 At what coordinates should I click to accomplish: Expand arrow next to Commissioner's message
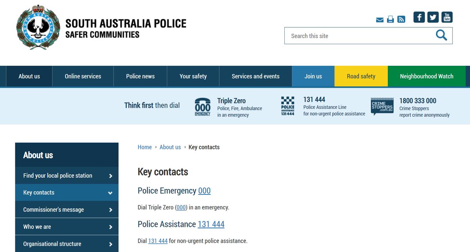tap(110, 210)
